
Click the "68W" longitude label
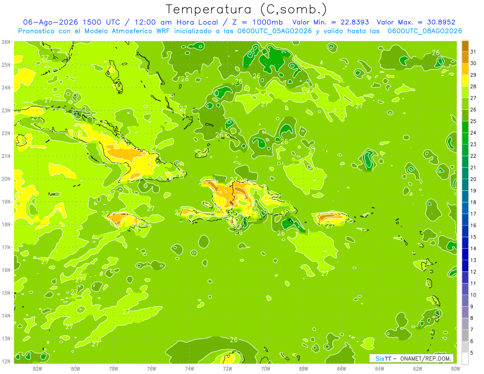click(303, 368)
